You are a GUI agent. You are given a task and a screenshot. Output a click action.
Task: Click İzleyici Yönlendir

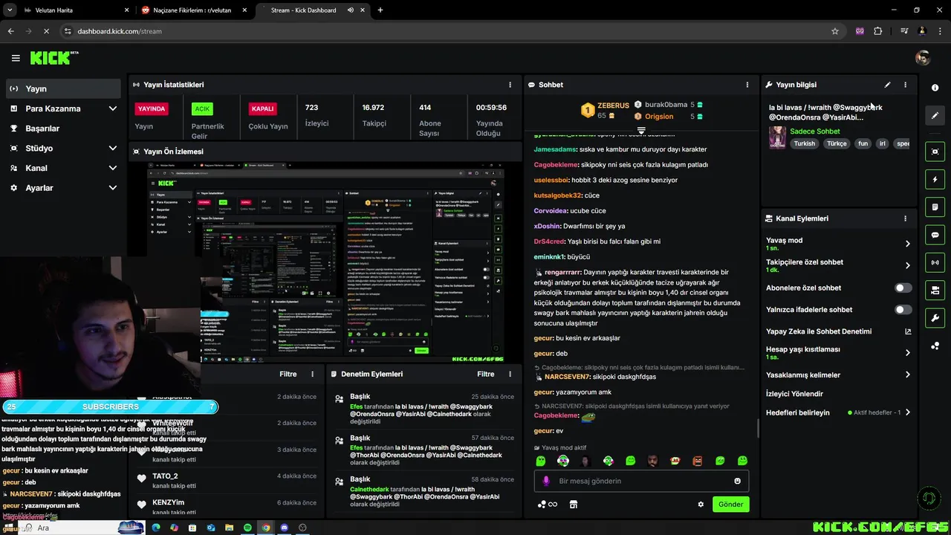(794, 394)
